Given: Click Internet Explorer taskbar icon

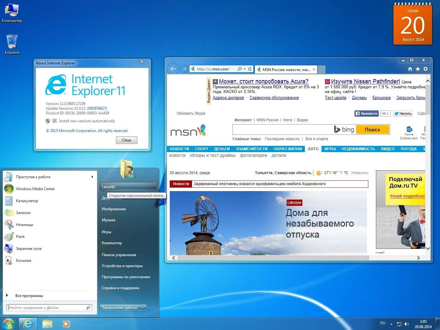Looking at the screenshot, I should coord(28,324).
